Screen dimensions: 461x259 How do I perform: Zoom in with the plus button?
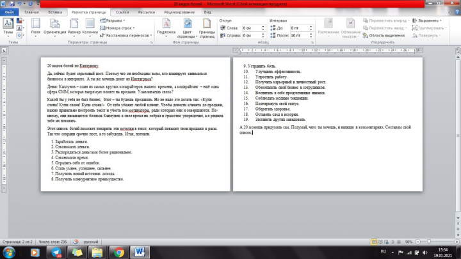[x=457, y=242]
